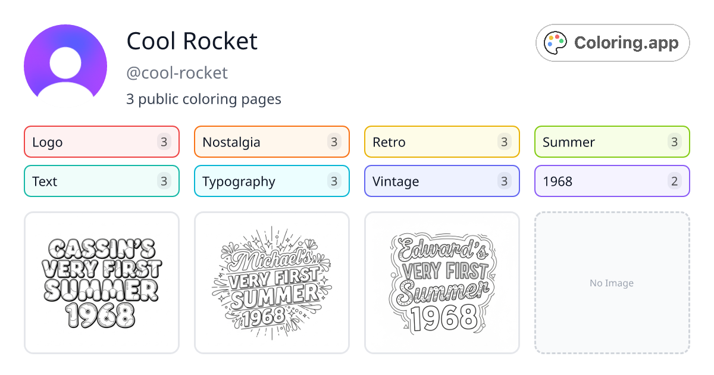Click the @cool-rocket username
Image resolution: width=714 pixels, height=375 pixels.
[x=177, y=73]
